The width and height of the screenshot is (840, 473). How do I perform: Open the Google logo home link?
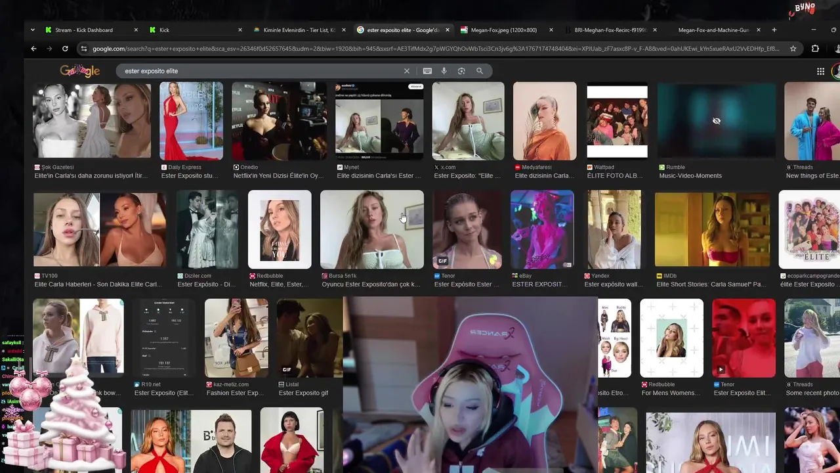click(80, 71)
